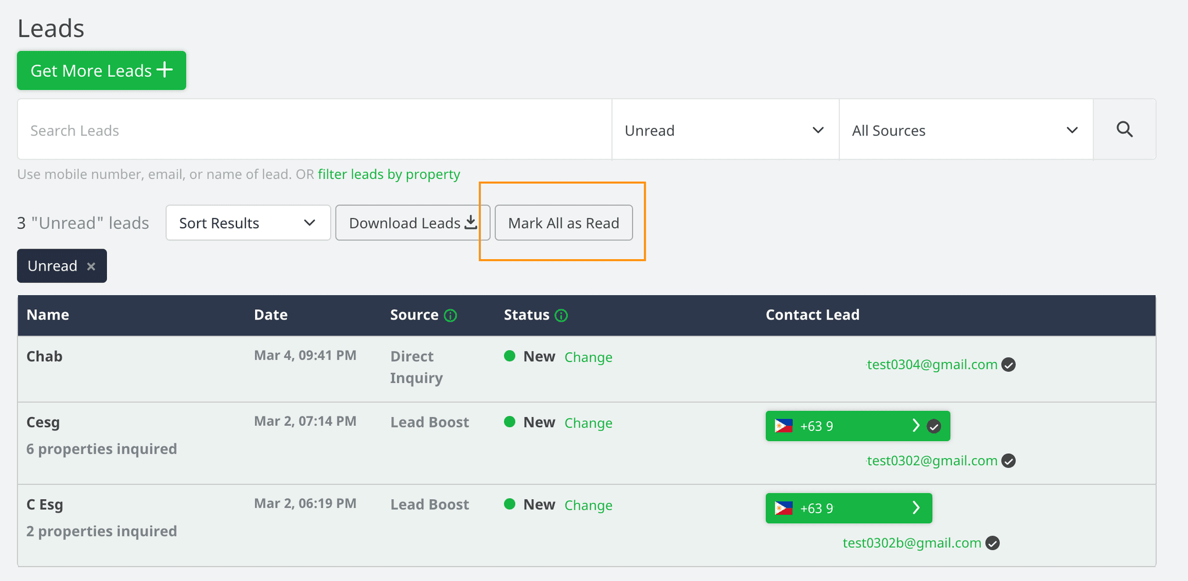
Task: Click the verified badge next to test0304@gmail.com
Action: coord(1009,364)
